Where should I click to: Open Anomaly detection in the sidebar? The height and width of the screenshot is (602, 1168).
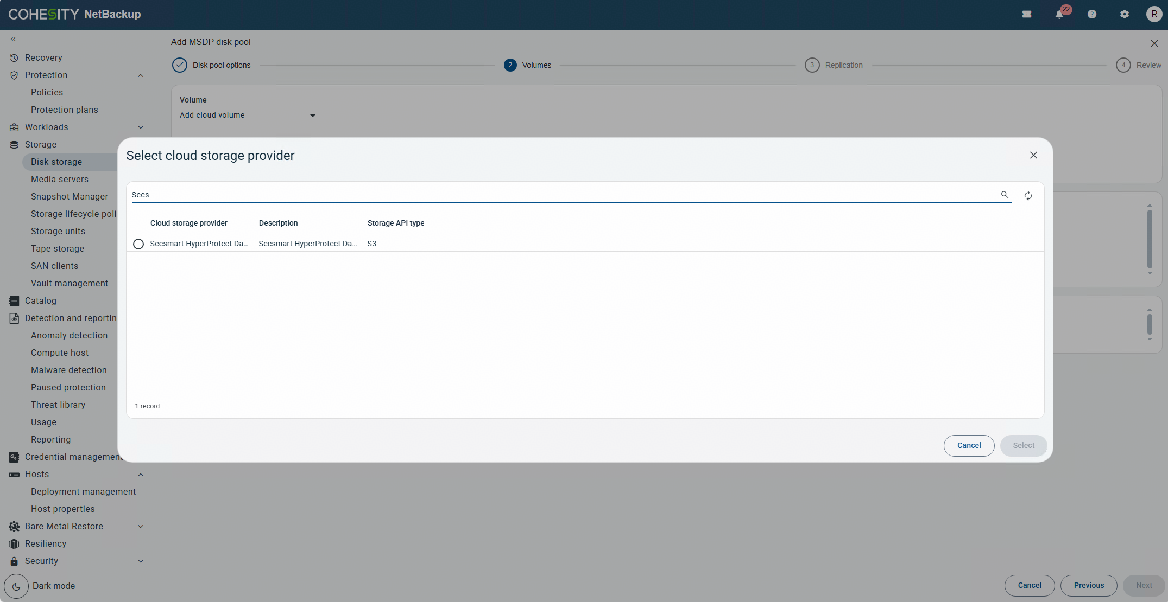click(x=69, y=335)
